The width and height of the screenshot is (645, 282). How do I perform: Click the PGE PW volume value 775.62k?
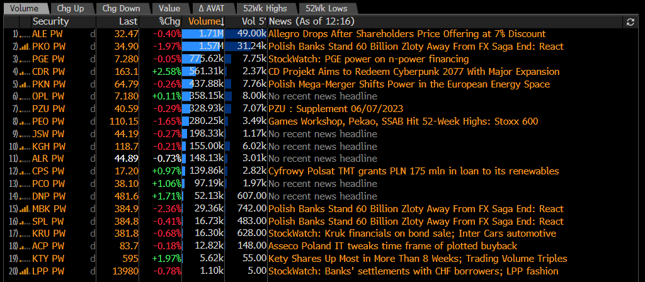point(206,59)
